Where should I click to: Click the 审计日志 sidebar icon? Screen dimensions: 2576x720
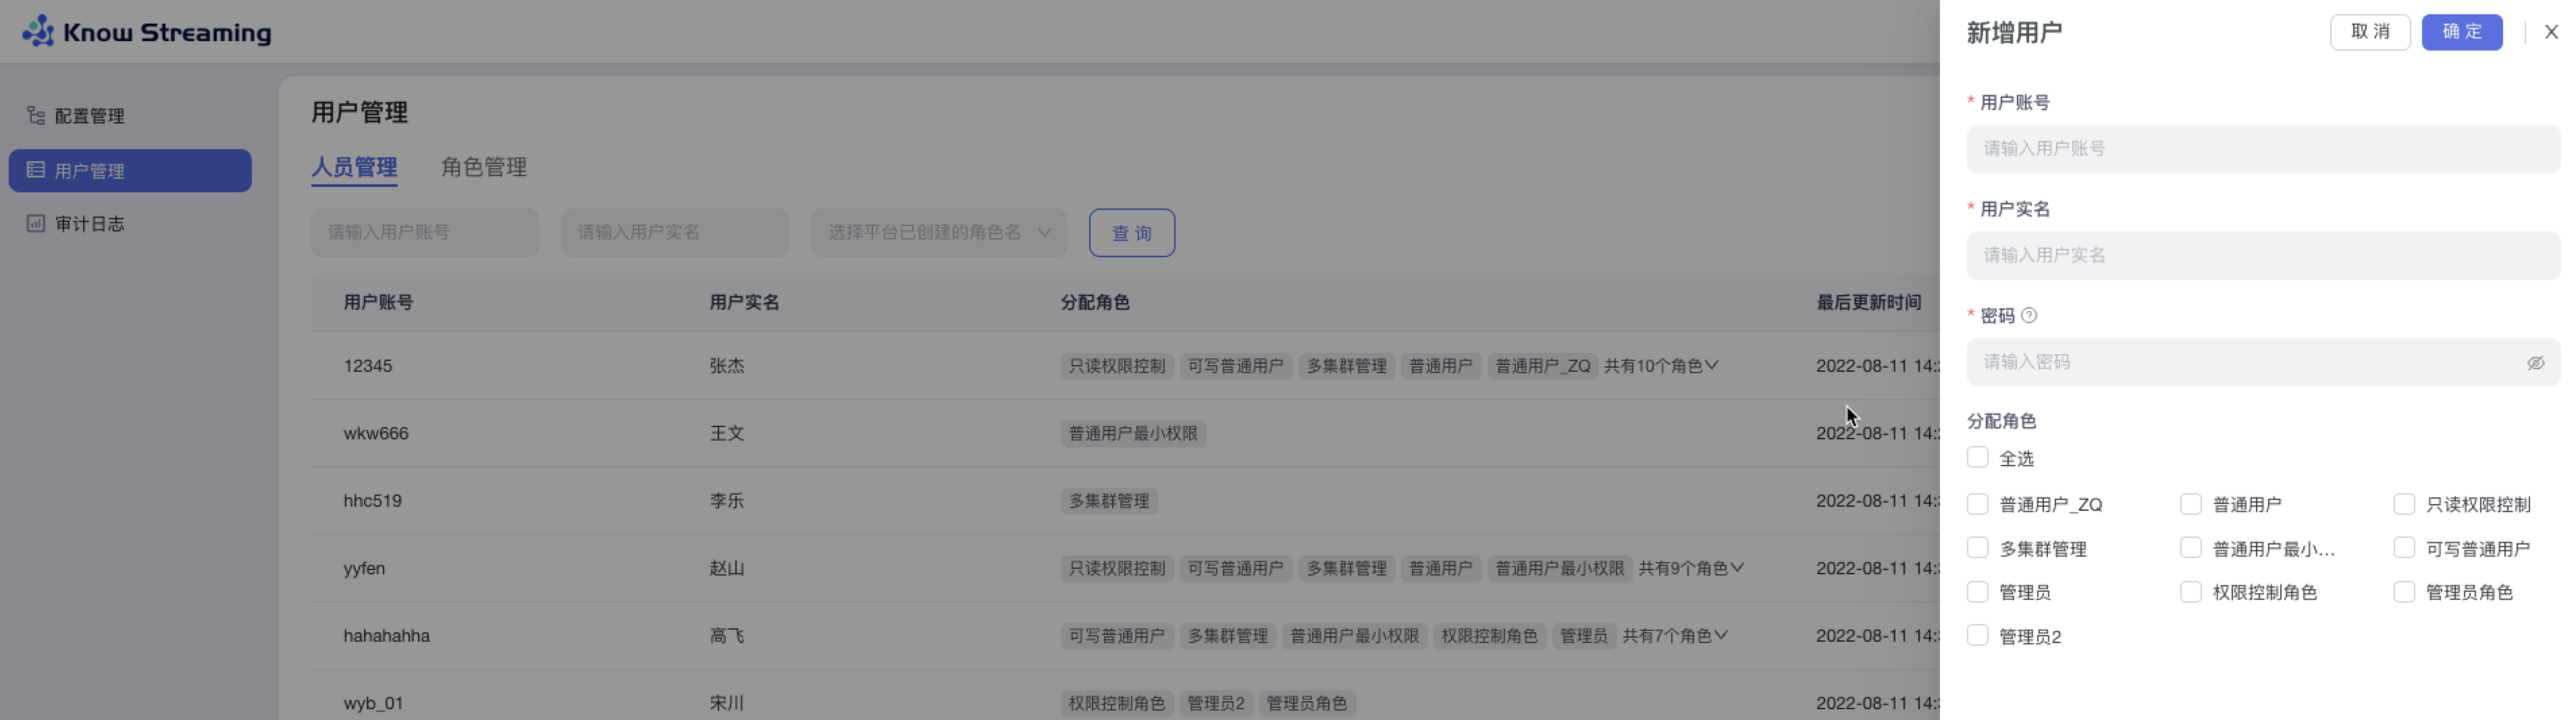point(36,224)
